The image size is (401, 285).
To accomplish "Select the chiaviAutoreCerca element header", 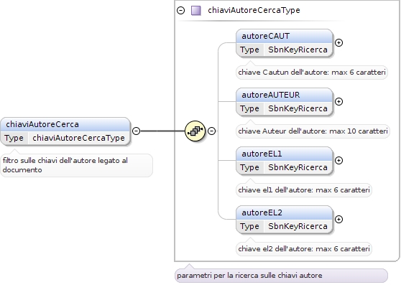I will point(65,124).
